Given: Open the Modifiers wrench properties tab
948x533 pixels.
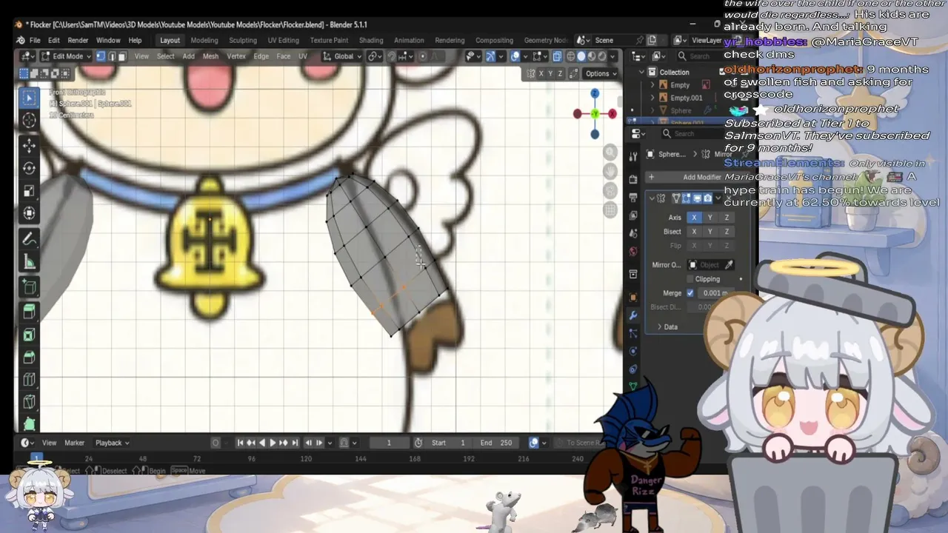Looking at the screenshot, I should [x=633, y=315].
